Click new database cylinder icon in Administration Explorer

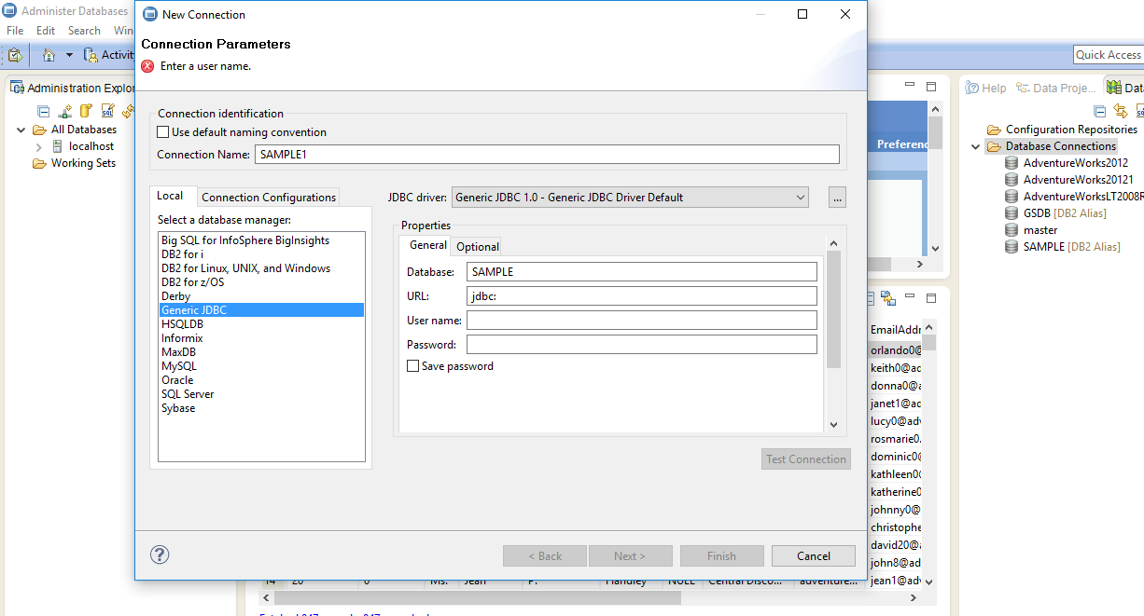[86, 110]
